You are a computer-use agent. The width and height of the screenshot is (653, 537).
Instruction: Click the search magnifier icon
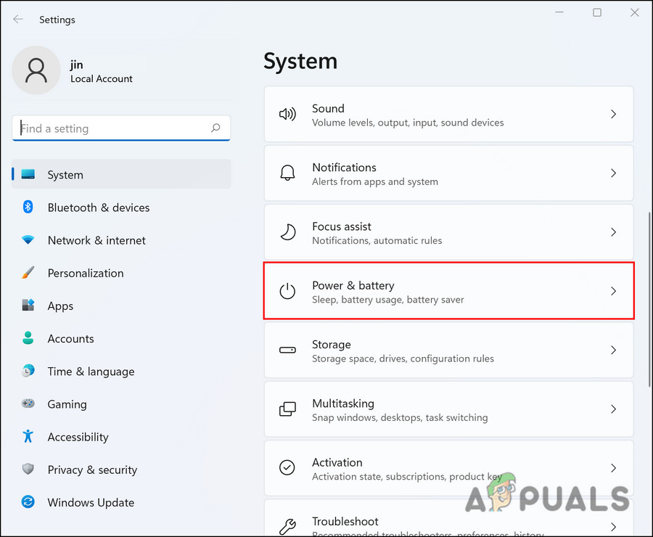215,128
